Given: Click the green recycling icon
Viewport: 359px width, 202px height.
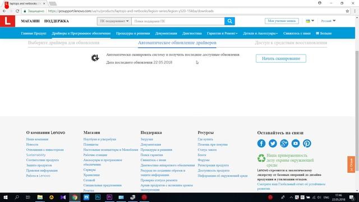Looking at the screenshot, I should 261,158.
